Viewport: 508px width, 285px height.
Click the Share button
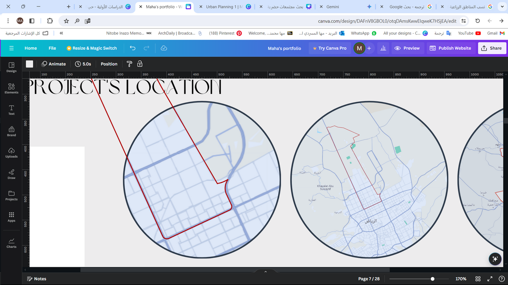(492, 48)
